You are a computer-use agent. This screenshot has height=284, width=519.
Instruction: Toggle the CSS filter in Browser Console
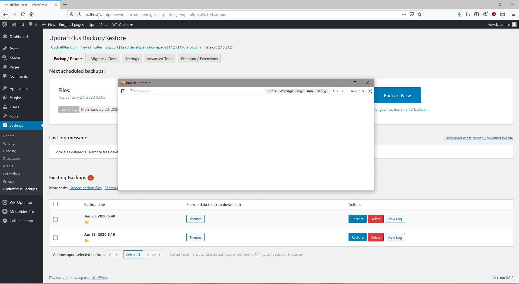[x=335, y=91]
